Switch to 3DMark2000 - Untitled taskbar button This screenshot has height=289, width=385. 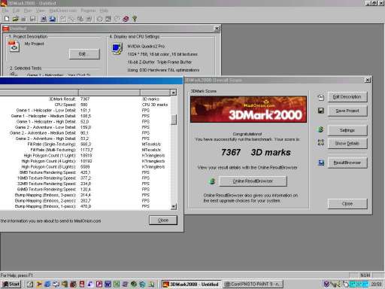192,284
